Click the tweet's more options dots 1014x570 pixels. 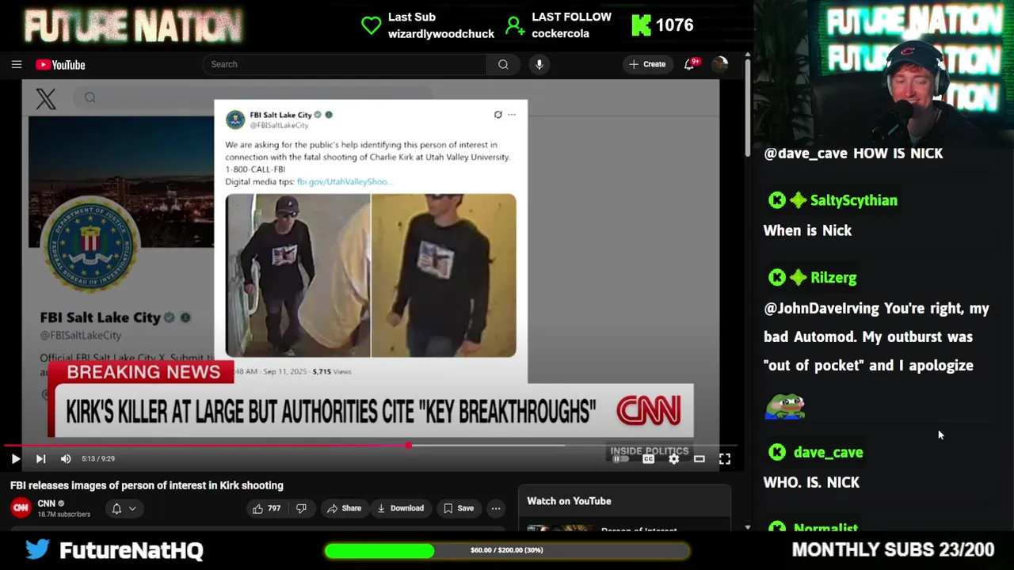coord(512,115)
